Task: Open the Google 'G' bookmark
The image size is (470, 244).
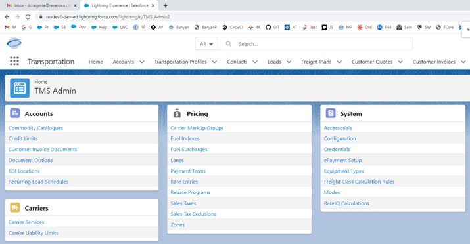Action: coord(27,27)
